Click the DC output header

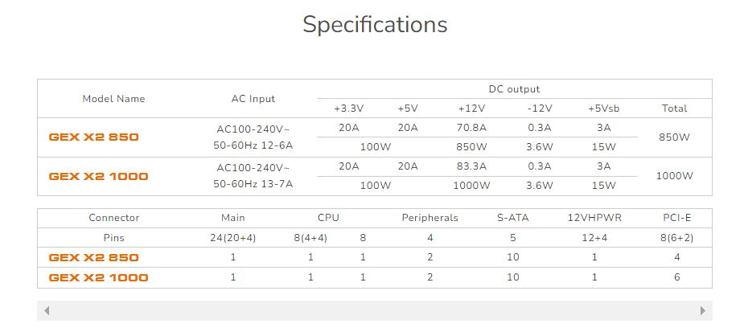514,89
